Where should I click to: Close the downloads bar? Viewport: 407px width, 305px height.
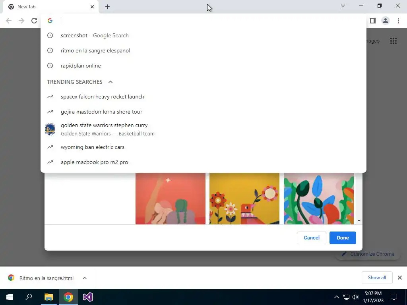coord(400,278)
